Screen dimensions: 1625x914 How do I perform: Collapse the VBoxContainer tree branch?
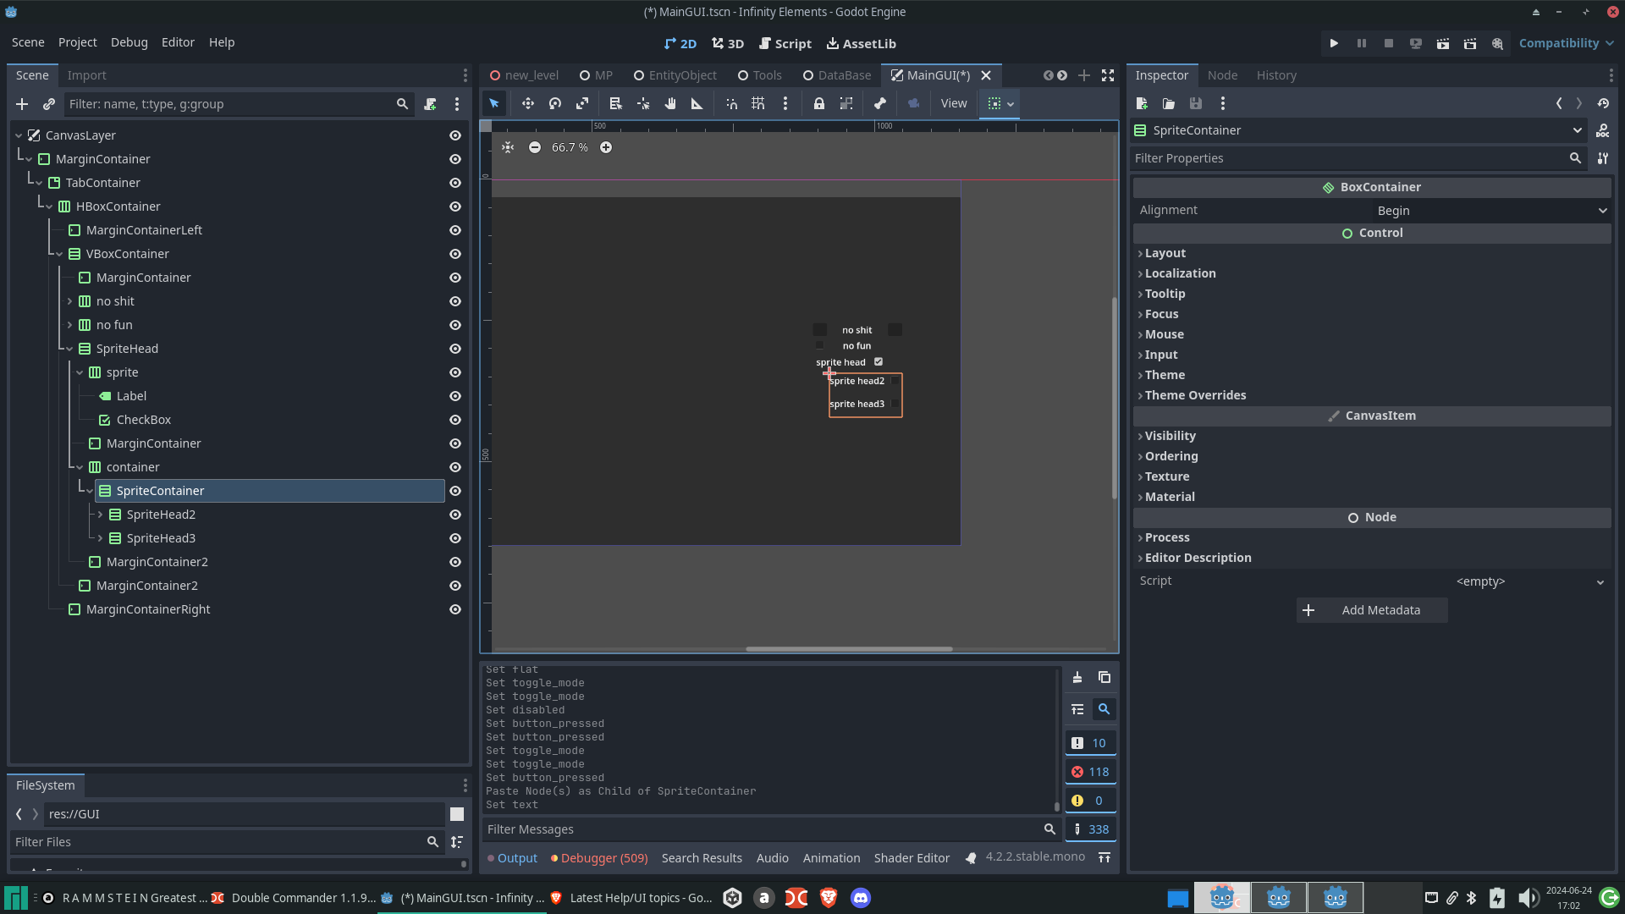pyautogui.click(x=58, y=254)
